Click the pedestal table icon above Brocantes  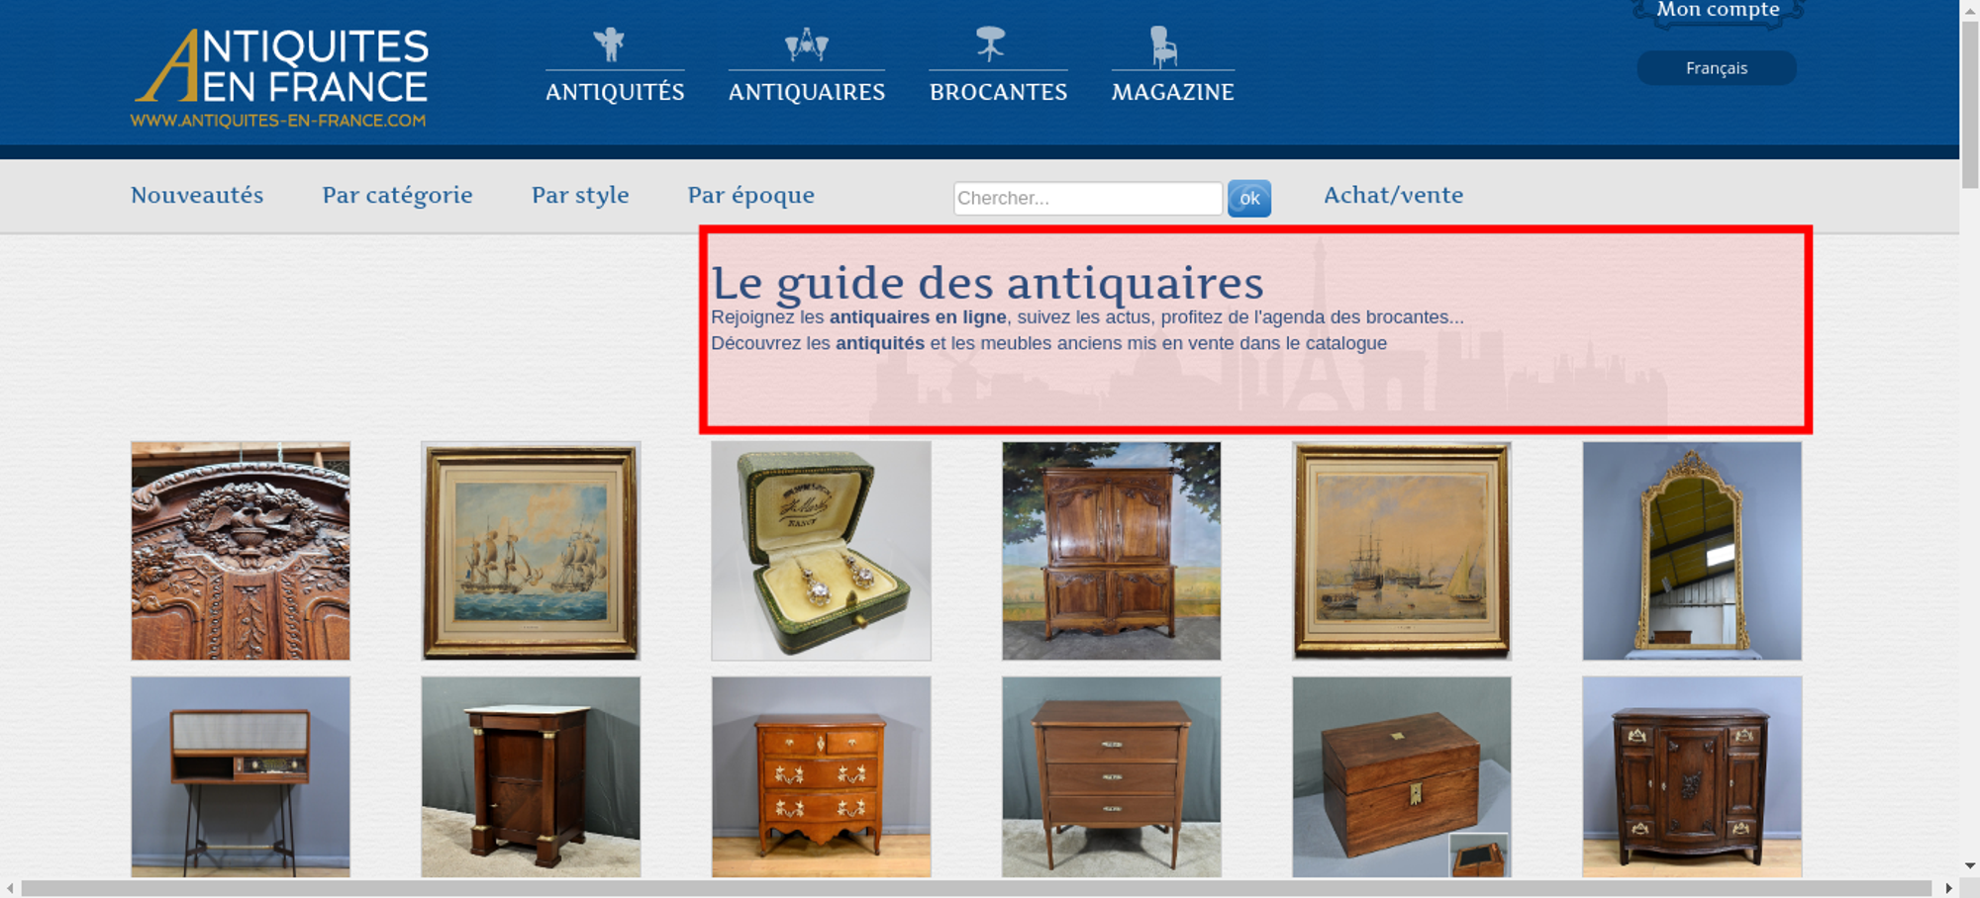pos(990,45)
